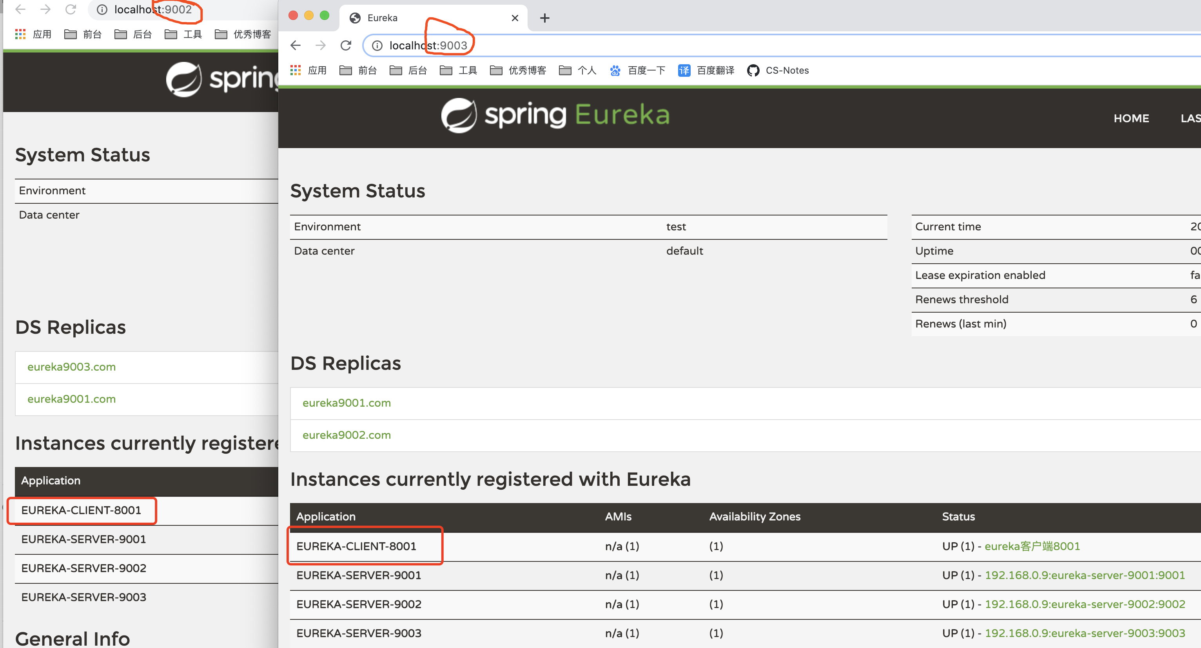
Task: Click the Spring Eureka logo
Action: [555, 115]
